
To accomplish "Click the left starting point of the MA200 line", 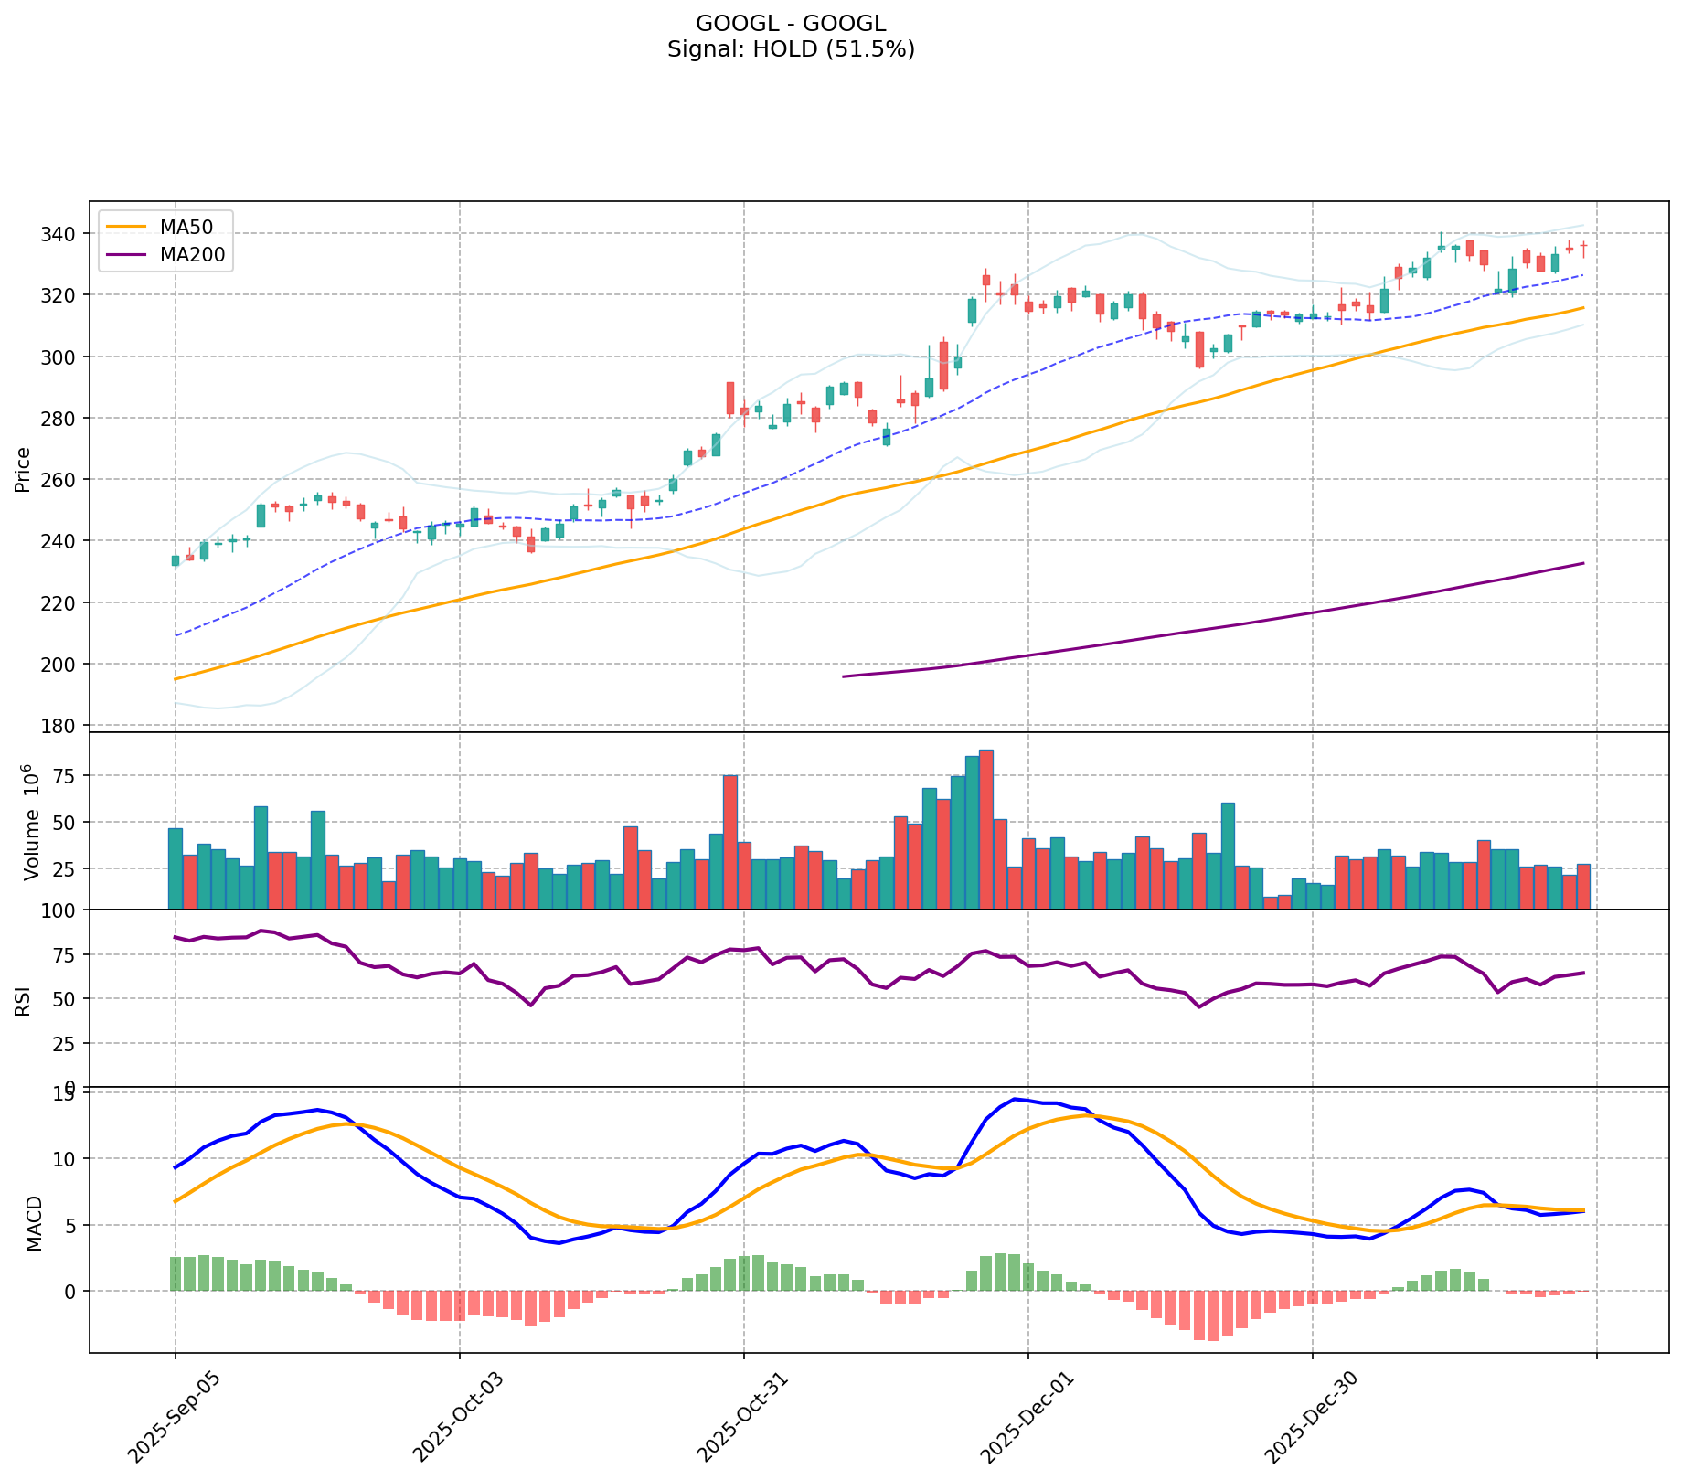I will [x=843, y=676].
